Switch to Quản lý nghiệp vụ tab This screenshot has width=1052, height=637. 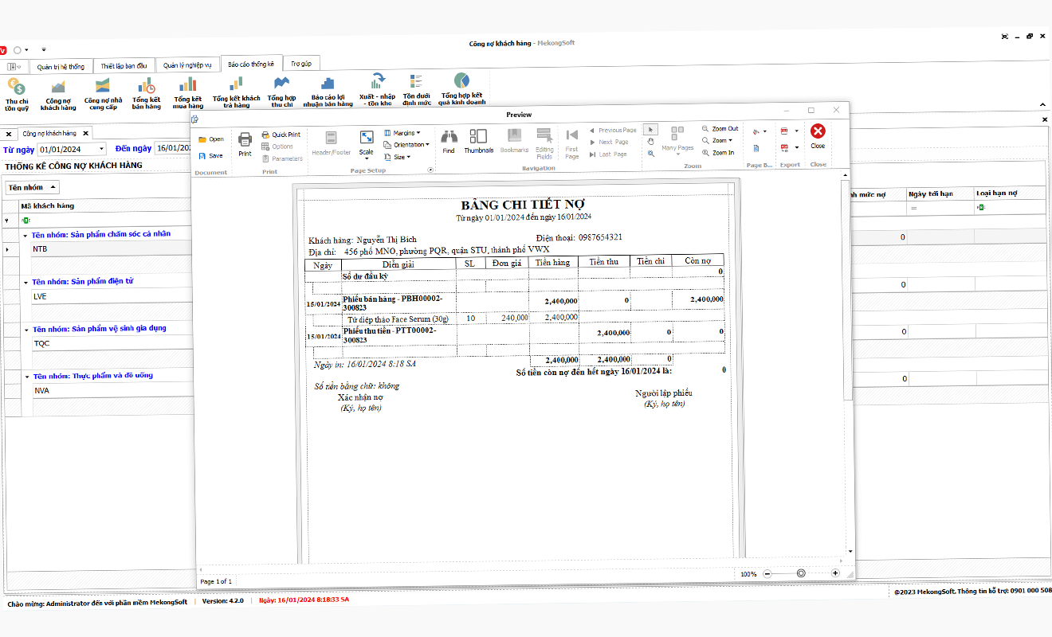(x=187, y=66)
